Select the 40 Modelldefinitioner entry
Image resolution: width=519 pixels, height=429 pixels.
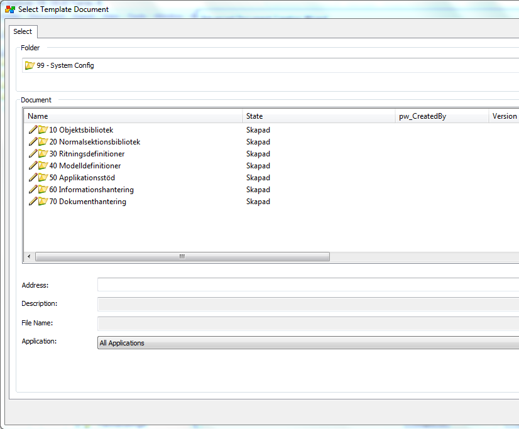click(85, 165)
